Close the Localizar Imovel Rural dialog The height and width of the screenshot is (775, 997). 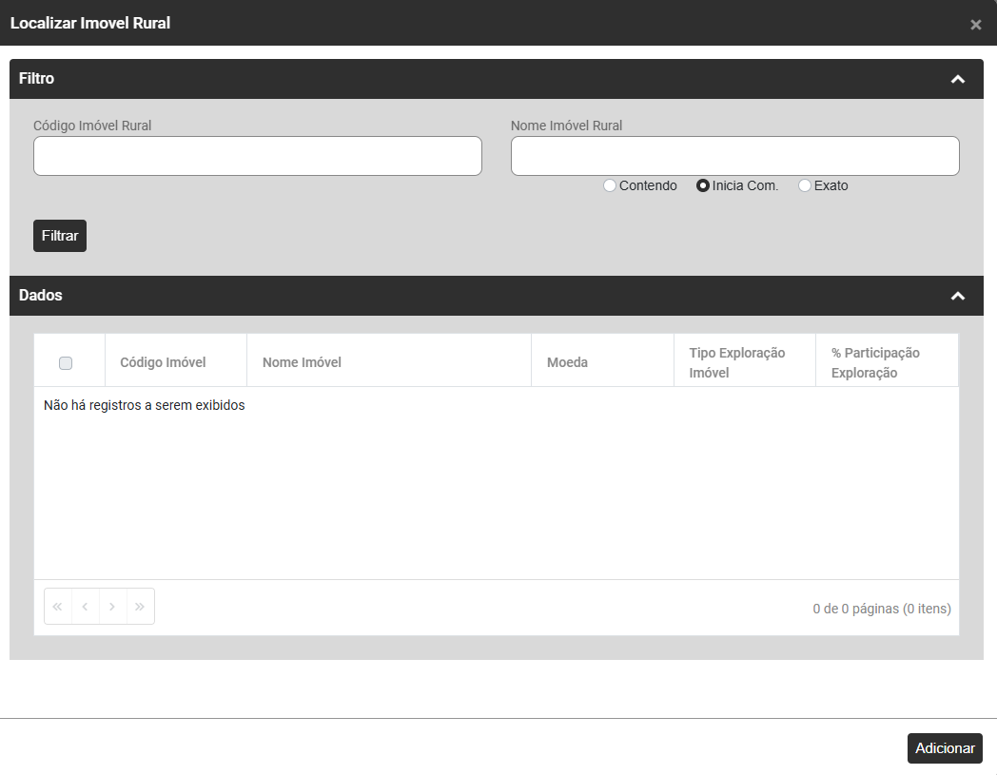pos(975,25)
